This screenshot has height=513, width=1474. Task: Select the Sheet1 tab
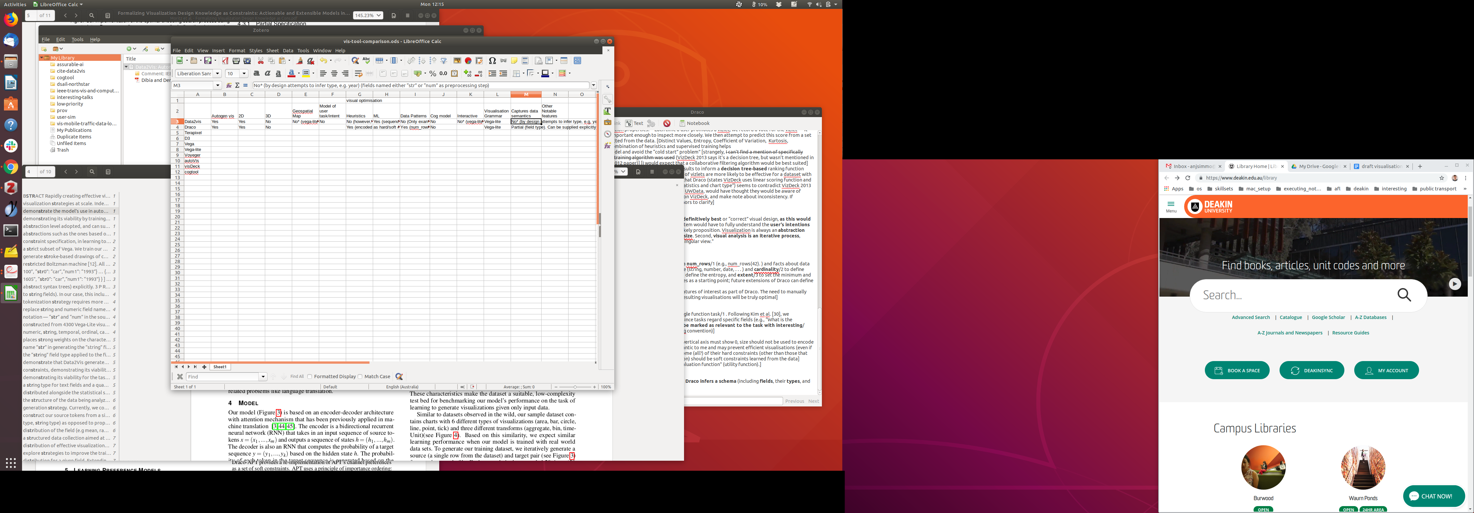tap(220, 367)
